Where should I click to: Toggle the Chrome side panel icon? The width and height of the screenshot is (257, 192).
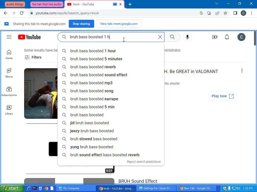tap(235, 13)
